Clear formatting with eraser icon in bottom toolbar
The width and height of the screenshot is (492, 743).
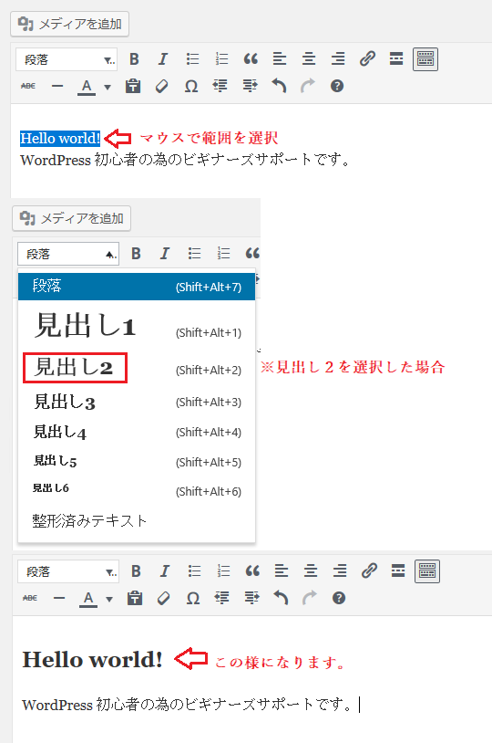(164, 598)
